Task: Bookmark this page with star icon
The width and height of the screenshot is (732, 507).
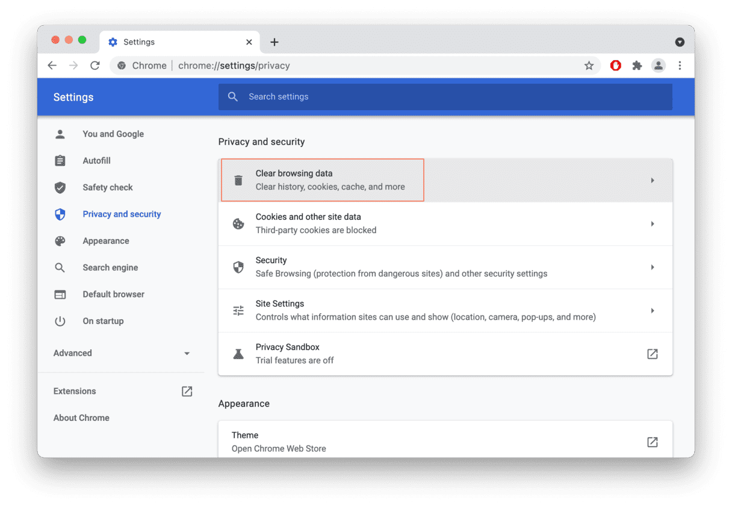Action: (589, 66)
